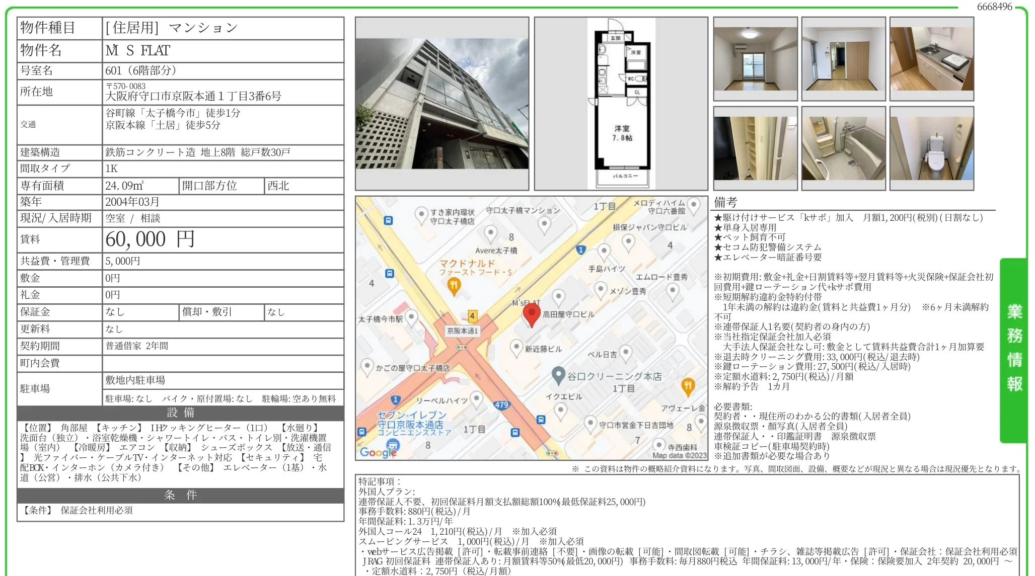Click the Google logo on the map
Image resolution: width=1035 pixels, height=576 pixels.
point(378,452)
